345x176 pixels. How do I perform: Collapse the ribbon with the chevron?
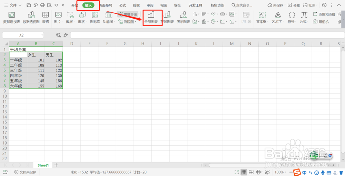click(x=339, y=5)
